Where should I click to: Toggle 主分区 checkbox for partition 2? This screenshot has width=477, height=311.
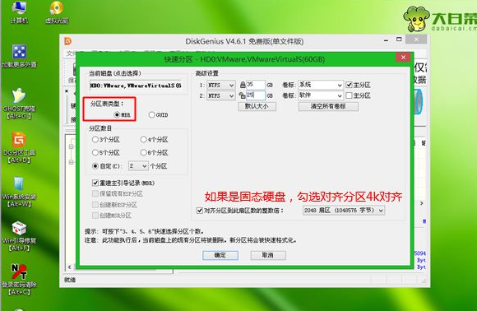pyautogui.click(x=349, y=95)
